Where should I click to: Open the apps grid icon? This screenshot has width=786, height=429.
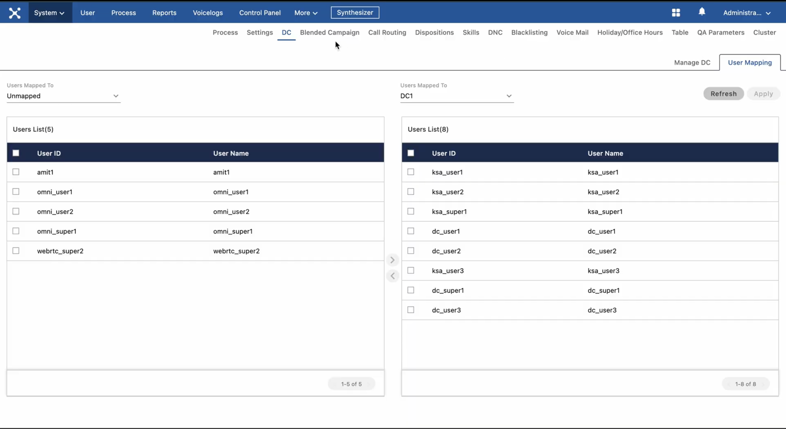click(676, 13)
